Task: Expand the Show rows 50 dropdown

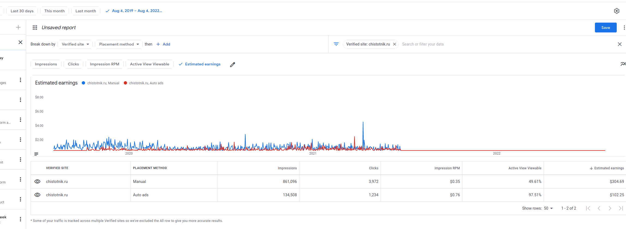Action: [548, 208]
